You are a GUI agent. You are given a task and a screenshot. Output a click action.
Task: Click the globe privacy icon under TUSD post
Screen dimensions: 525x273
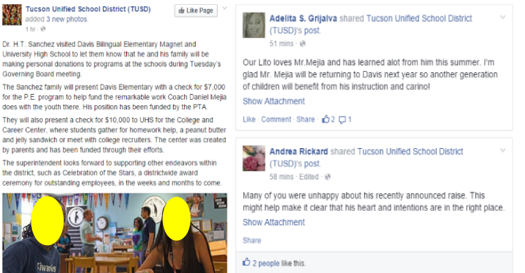click(43, 29)
